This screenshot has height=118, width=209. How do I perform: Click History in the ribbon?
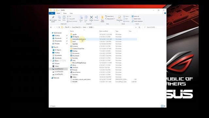point(126,21)
